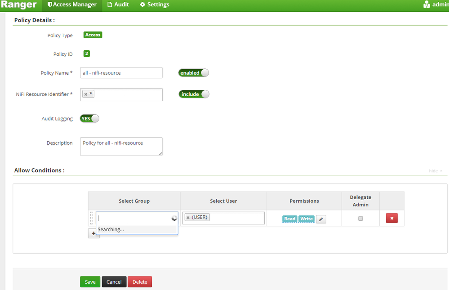Remove the * resource tag
The height and width of the screenshot is (290, 449).
[x=85, y=94]
